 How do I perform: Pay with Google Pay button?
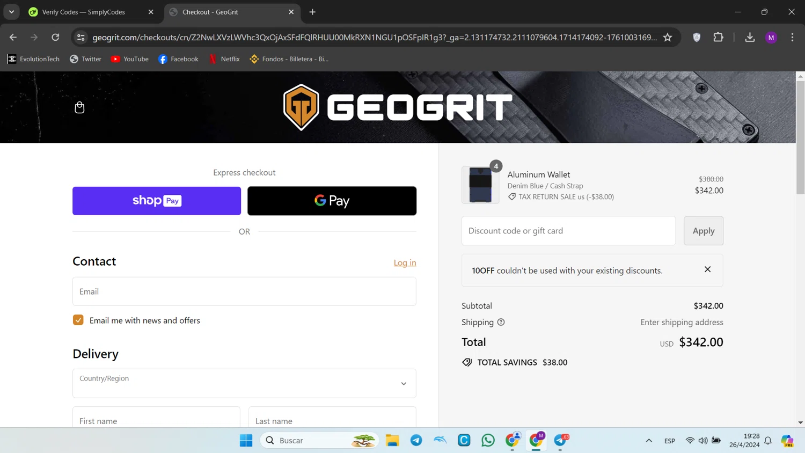tap(332, 201)
